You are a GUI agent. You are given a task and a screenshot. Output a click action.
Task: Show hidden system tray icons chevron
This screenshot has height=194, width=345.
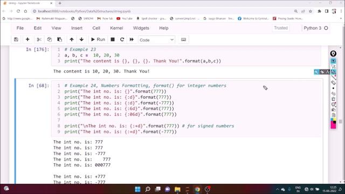coord(277,189)
